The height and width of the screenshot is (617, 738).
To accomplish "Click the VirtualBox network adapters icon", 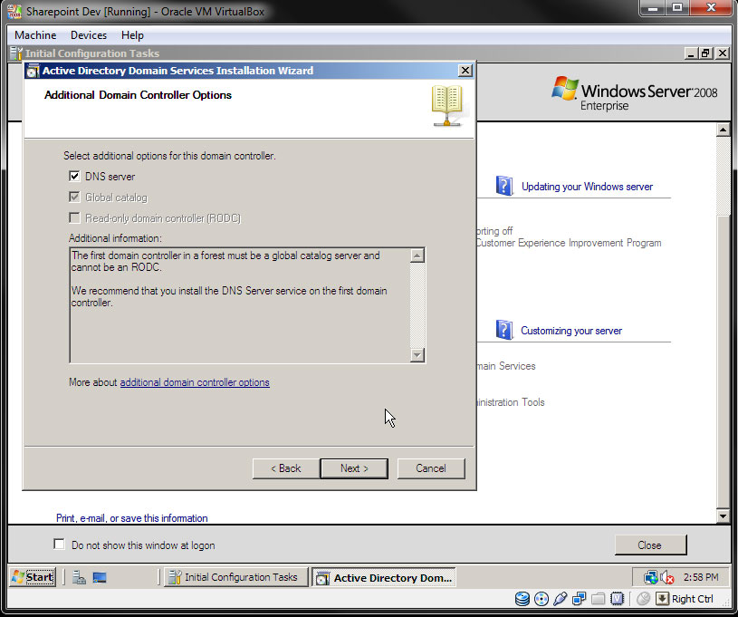I will click(579, 599).
